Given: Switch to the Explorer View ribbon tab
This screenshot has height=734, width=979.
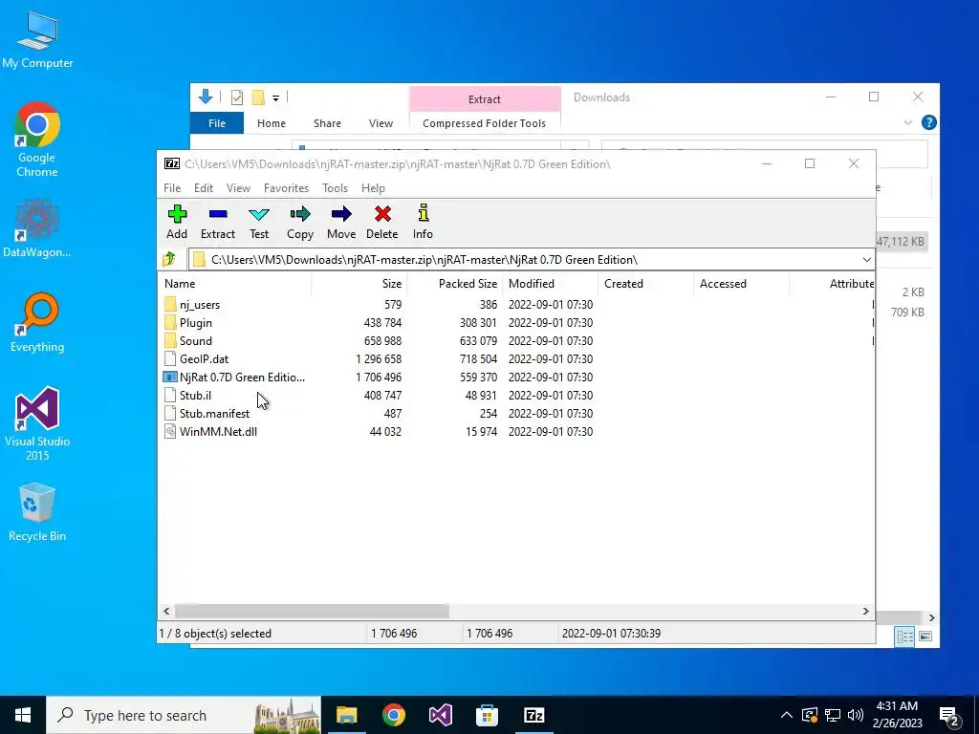Looking at the screenshot, I should click(x=381, y=123).
